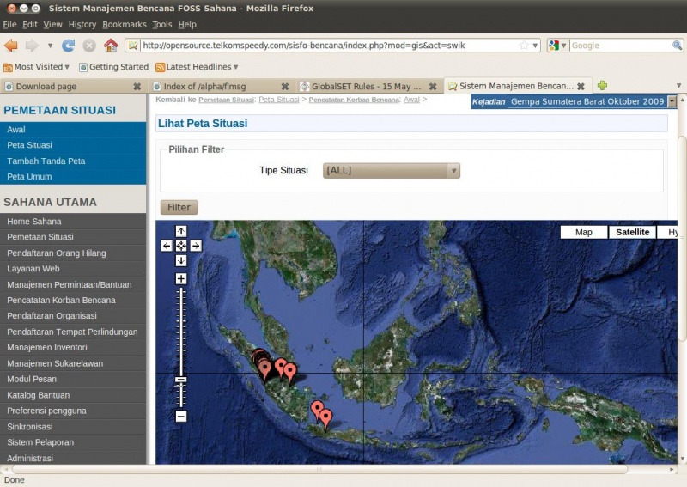Zoom out with the minus button
The width and height of the screenshot is (687, 487).
point(181,417)
